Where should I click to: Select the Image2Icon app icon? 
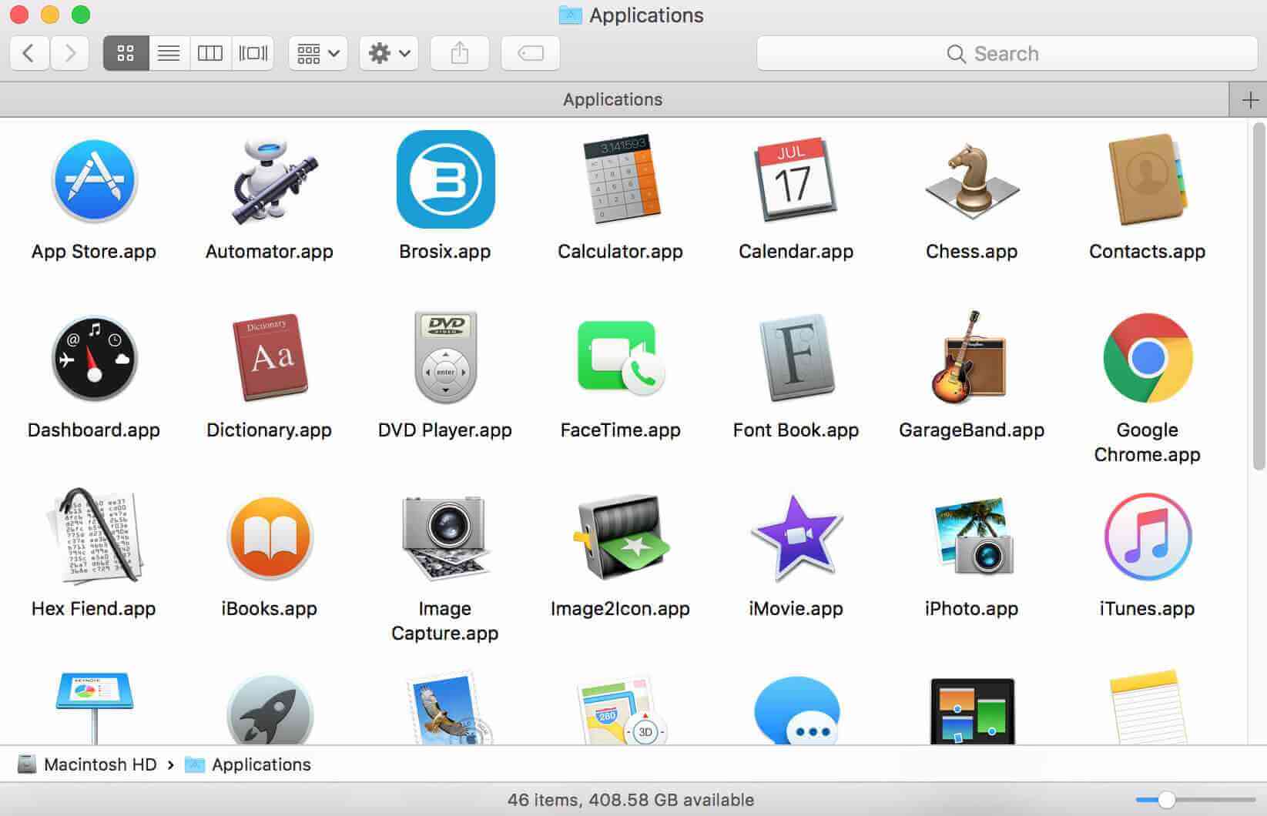621,537
